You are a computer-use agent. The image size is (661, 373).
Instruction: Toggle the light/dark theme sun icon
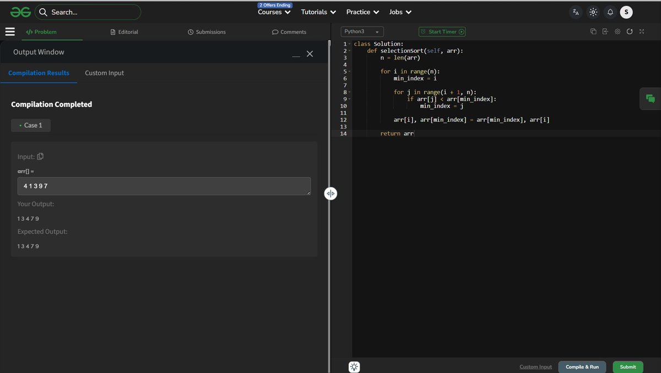click(593, 12)
